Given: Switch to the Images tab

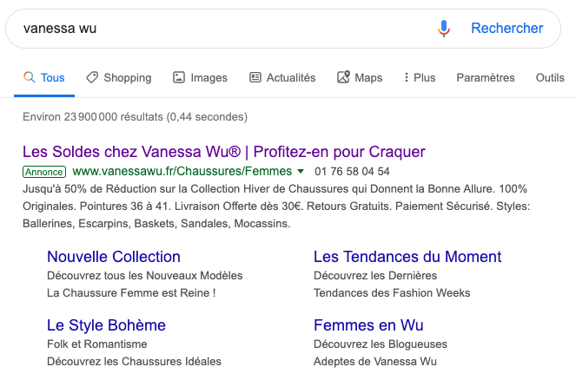Looking at the screenshot, I should [x=200, y=77].
